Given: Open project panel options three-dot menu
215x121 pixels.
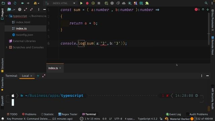Looking at the screenshot, I should pyautogui.click(x=39, y=9).
